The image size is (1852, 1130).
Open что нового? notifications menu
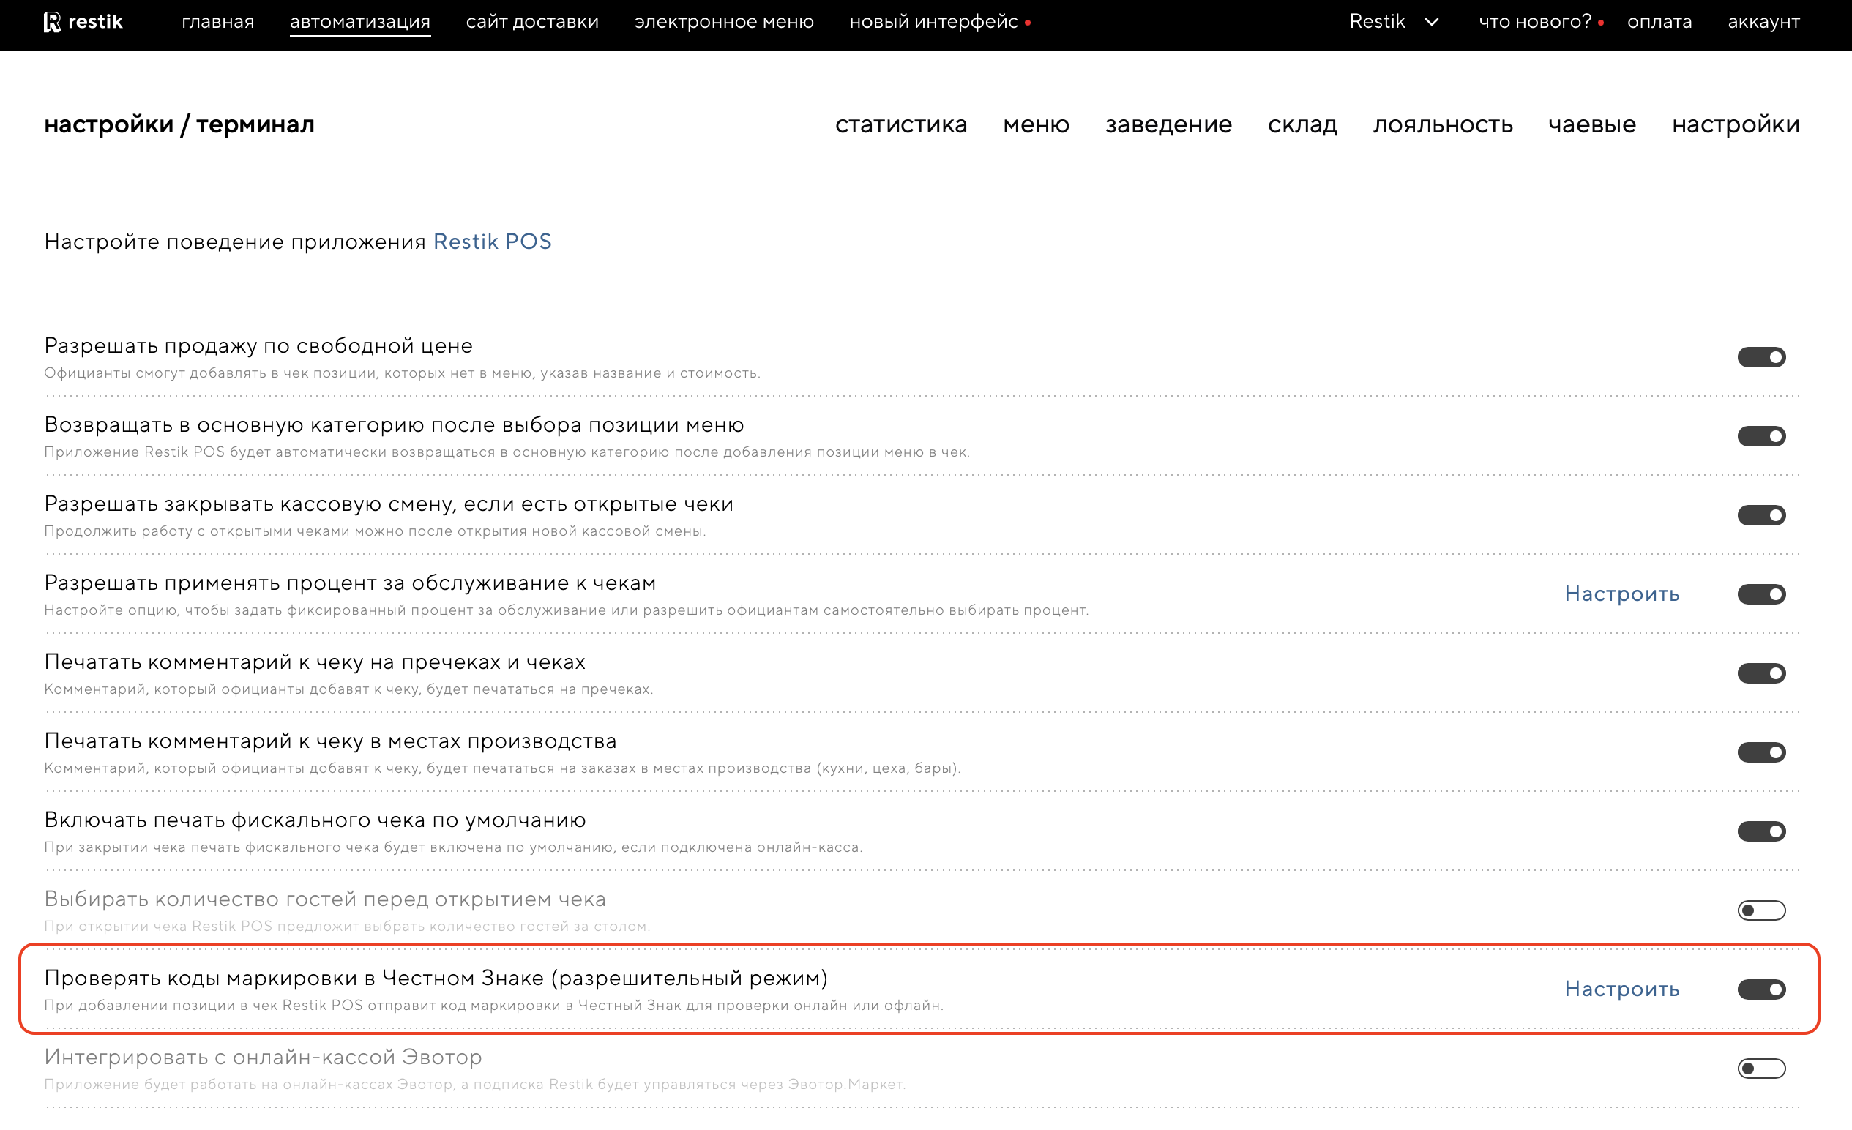pos(1534,22)
